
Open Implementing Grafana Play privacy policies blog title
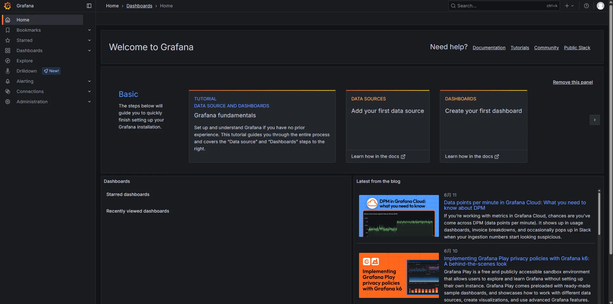pyautogui.click(x=517, y=261)
